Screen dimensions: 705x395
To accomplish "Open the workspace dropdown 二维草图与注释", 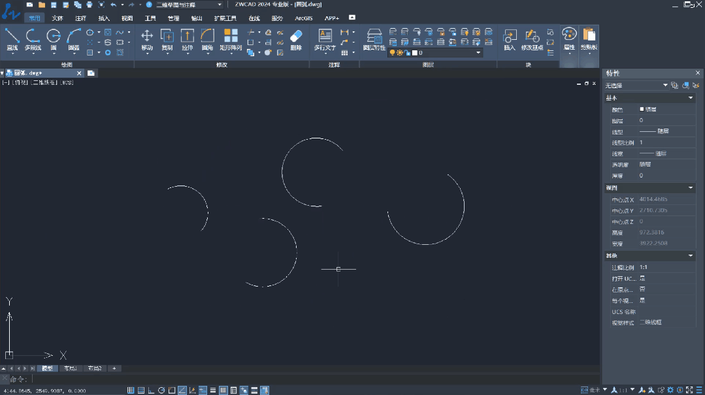I will click(220, 5).
